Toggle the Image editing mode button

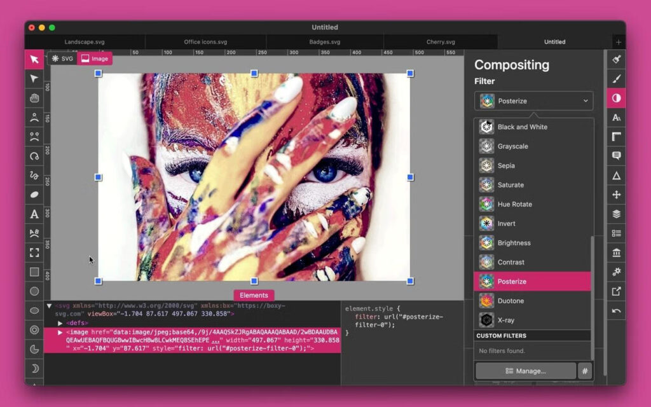pyautogui.click(x=94, y=58)
